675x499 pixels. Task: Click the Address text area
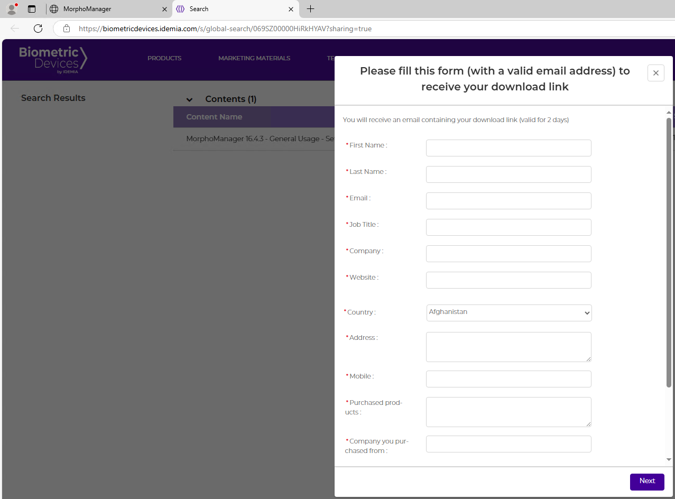coord(508,347)
